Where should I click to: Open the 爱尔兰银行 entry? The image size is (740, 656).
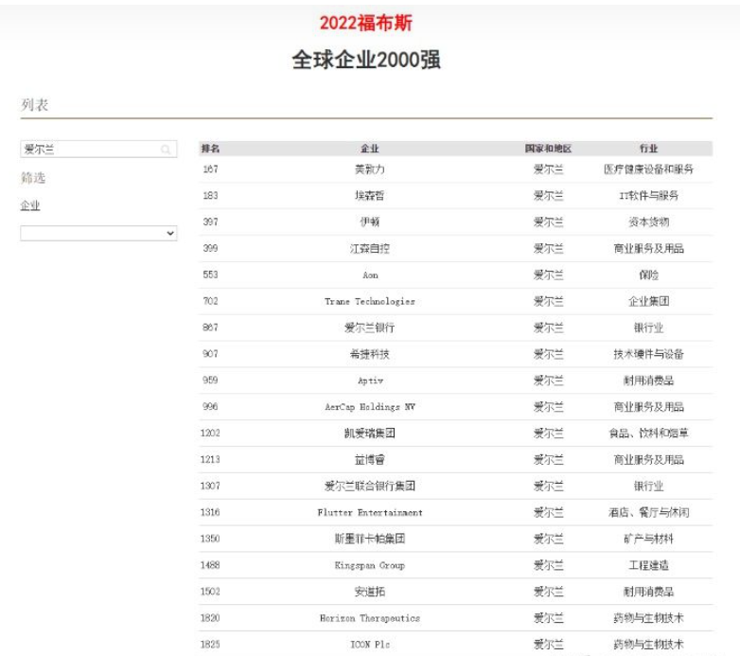click(369, 328)
